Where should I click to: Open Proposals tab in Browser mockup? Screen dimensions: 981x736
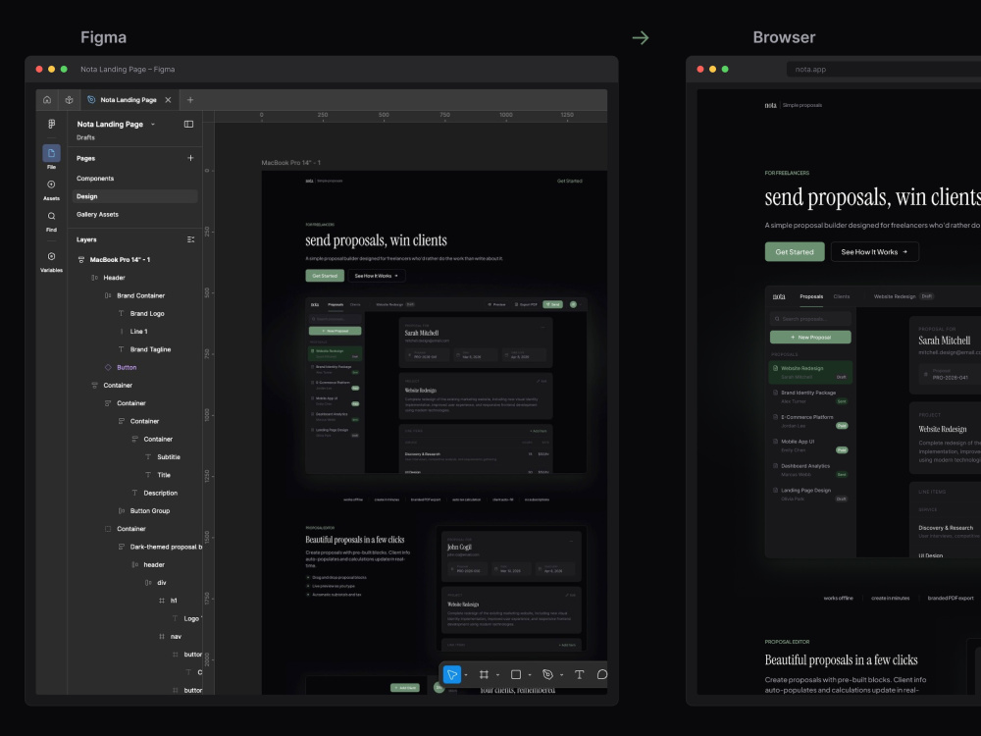(811, 296)
